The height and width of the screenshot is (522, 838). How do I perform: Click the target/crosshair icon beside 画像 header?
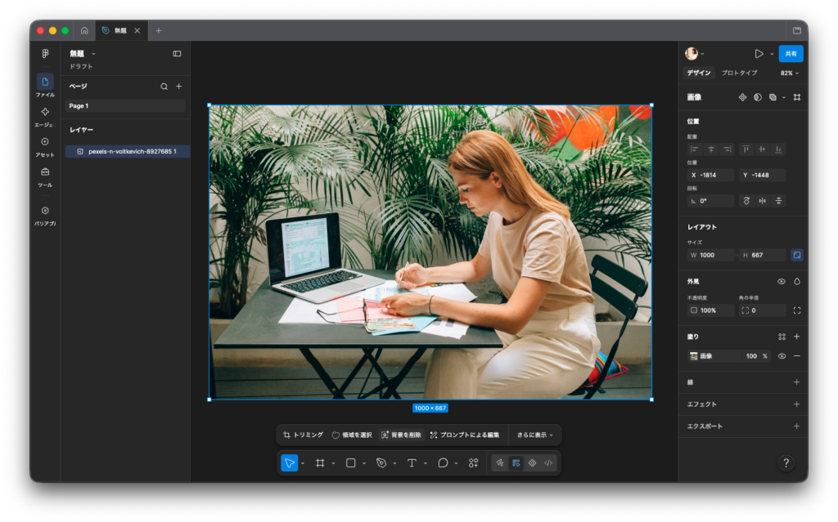pyautogui.click(x=742, y=97)
